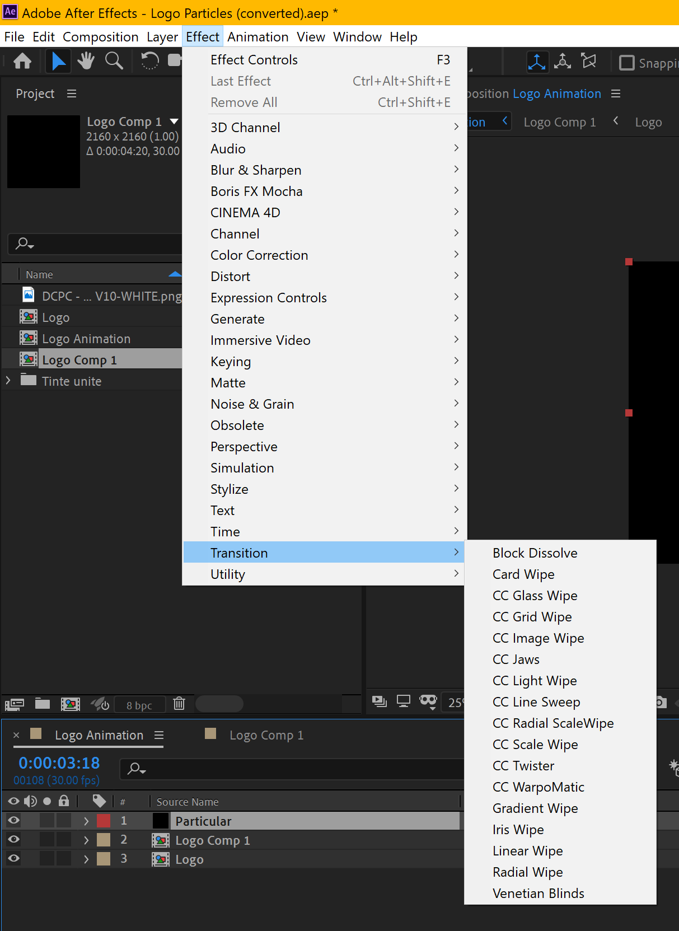Toggle lock switch for Particular layer

click(64, 820)
